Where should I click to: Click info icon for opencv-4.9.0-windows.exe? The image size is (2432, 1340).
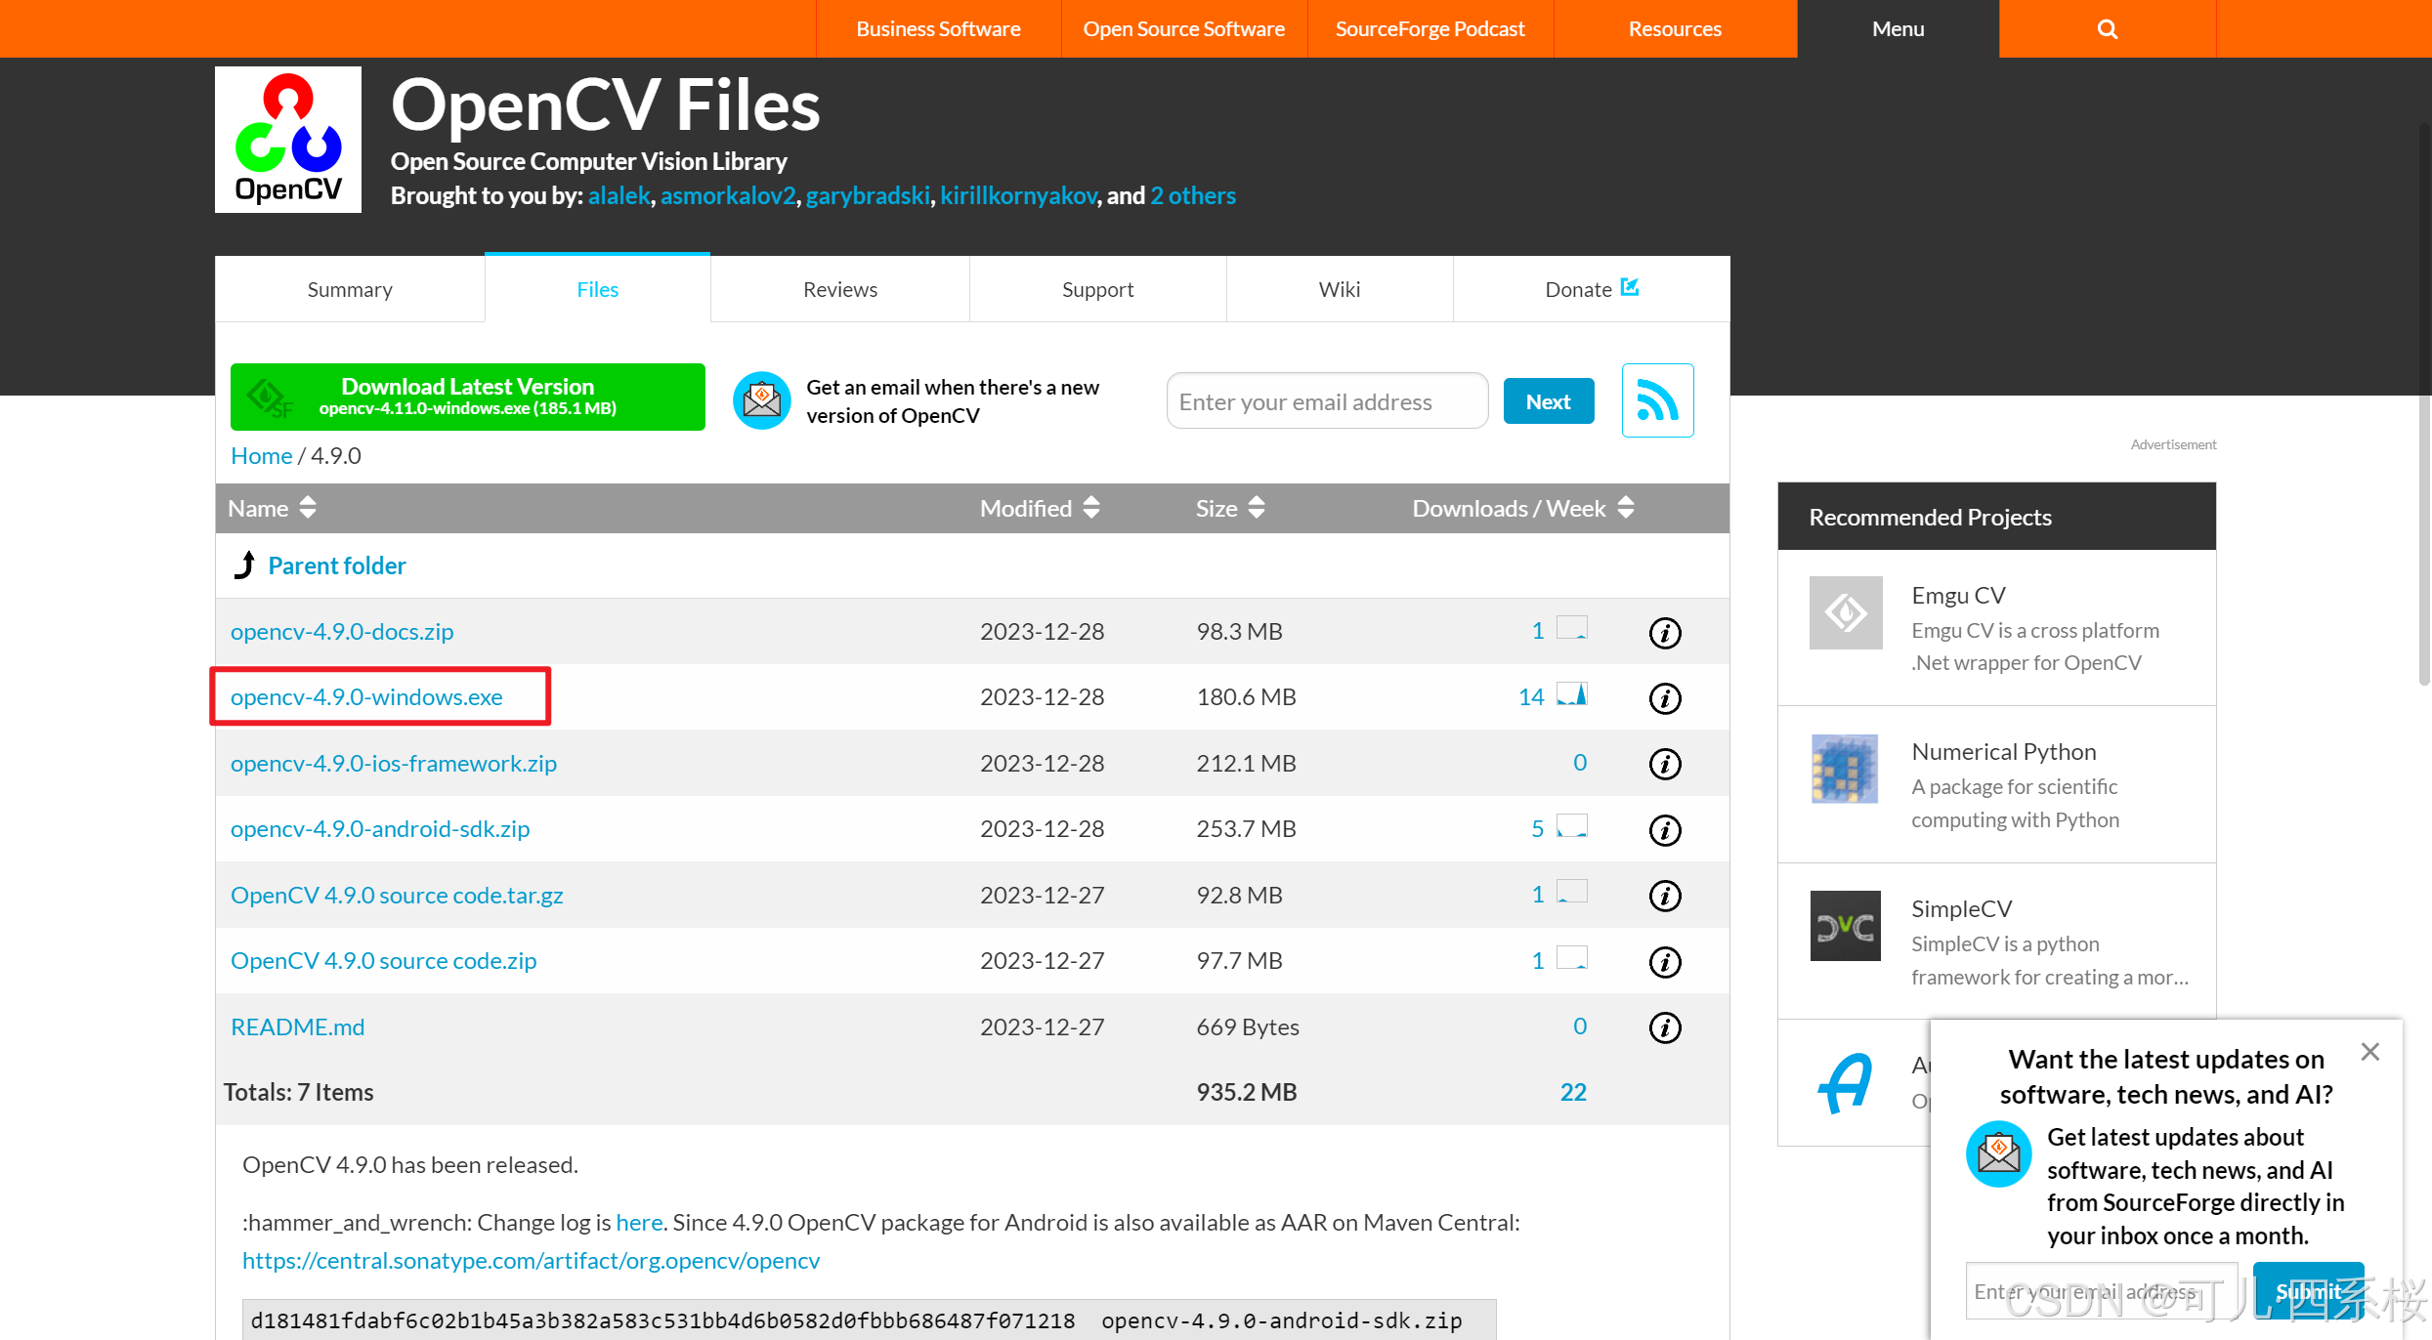point(1665,698)
